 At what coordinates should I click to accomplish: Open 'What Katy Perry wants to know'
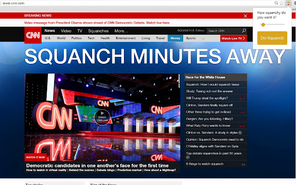pos(208,126)
